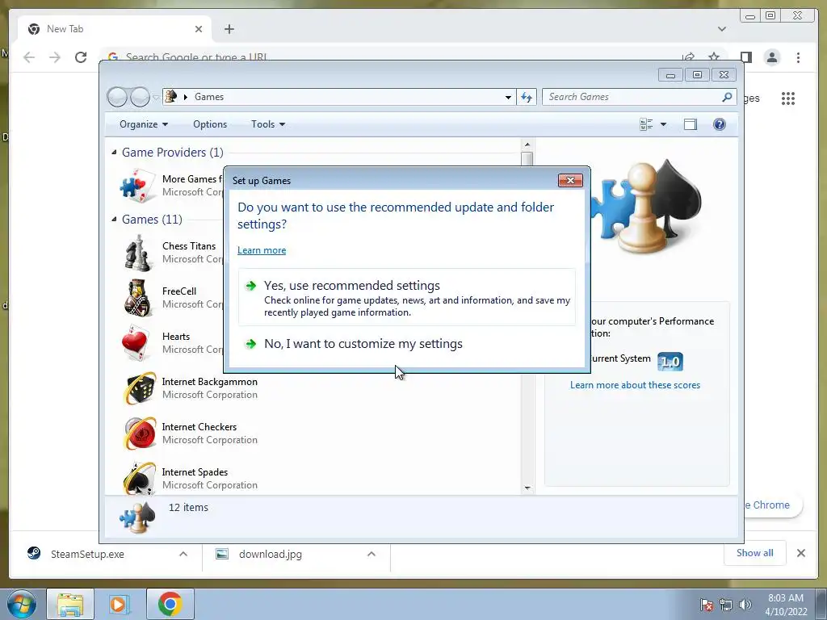This screenshot has width=827, height=620.
Task: Click the Games folder icon in address bar
Action: tap(171, 97)
